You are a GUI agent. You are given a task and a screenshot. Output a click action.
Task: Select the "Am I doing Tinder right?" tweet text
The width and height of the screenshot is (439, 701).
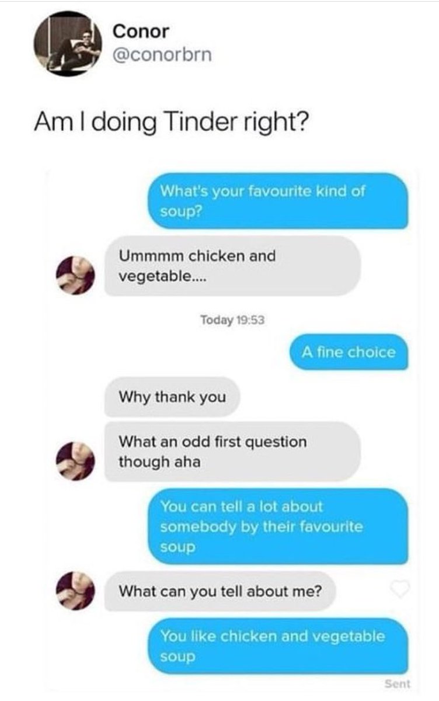point(171,124)
